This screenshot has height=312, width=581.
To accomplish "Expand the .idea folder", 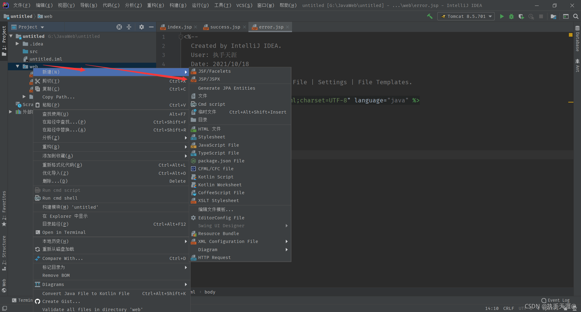I will coord(17,44).
